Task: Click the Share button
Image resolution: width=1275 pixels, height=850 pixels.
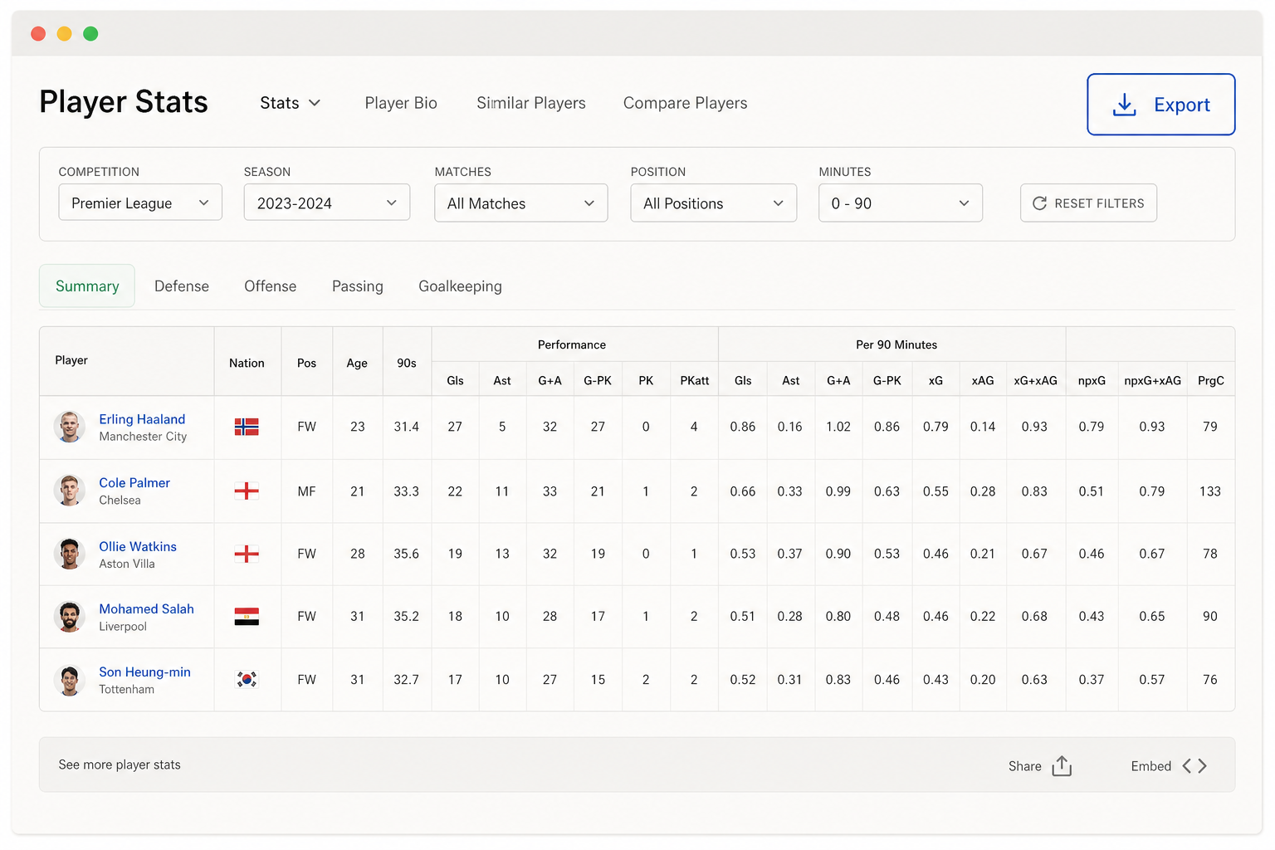Action: (x=1040, y=766)
